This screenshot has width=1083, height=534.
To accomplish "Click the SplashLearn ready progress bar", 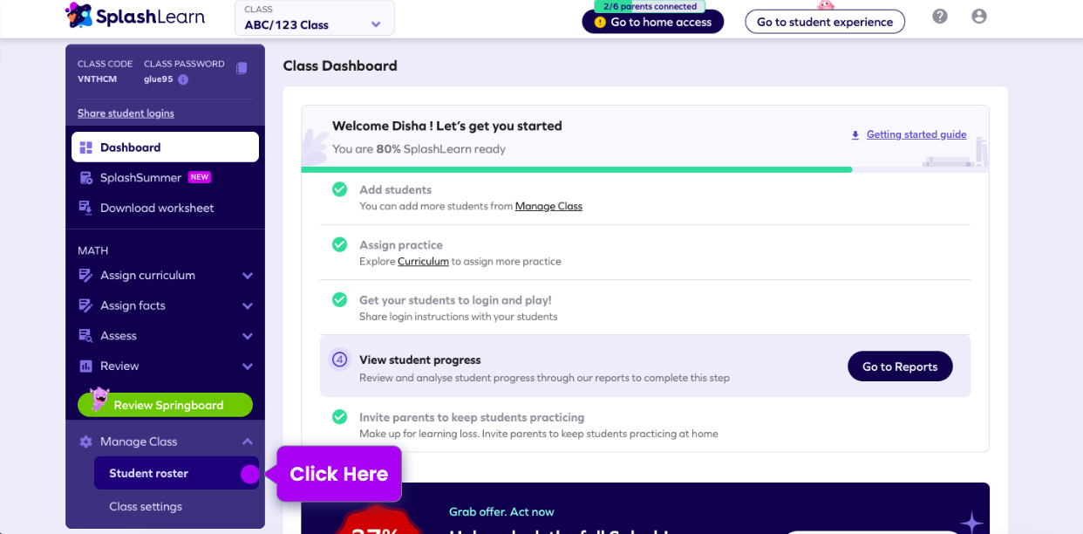I will click(x=576, y=169).
